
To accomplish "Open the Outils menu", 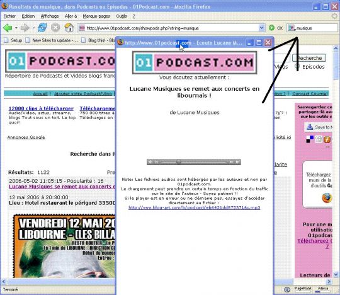I will click(x=122, y=16).
